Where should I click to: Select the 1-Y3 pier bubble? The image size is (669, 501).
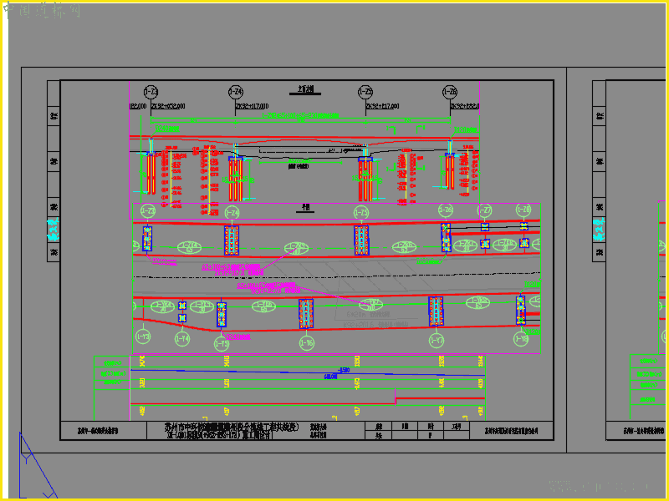pos(143,337)
